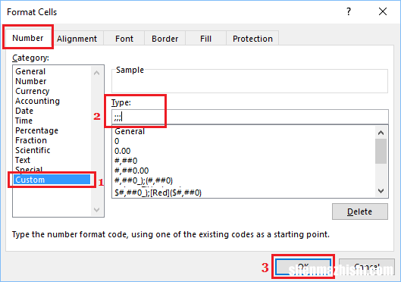
Task: Delete the custom number format
Action: tap(360, 211)
